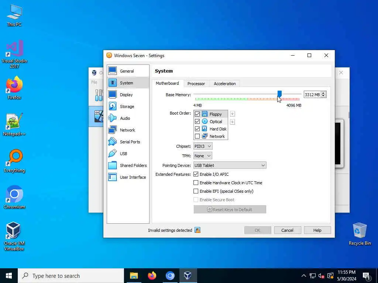Open notification center in taskbar
Screen dimensions: 378x283
pyautogui.click(x=366, y=276)
